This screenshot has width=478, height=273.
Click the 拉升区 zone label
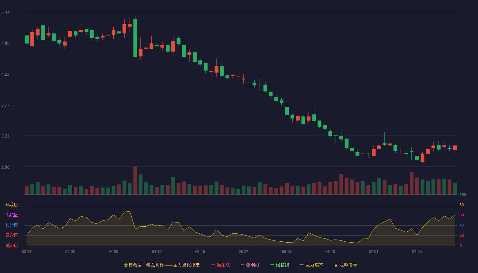click(12, 225)
